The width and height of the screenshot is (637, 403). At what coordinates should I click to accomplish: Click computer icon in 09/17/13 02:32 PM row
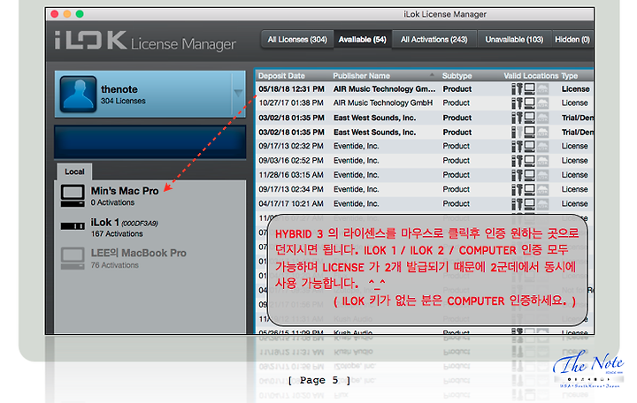pos(529,146)
